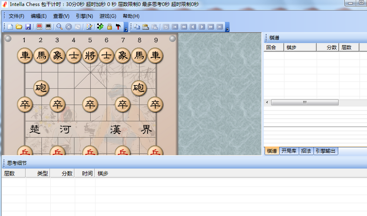Select the 招法 tab
The width and height of the screenshot is (367, 216).
point(306,151)
